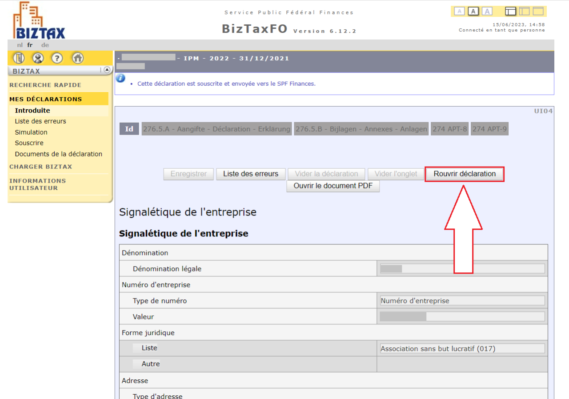The height and width of the screenshot is (399, 569).
Task: Click the BIZTAX logo
Action: (x=39, y=20)
